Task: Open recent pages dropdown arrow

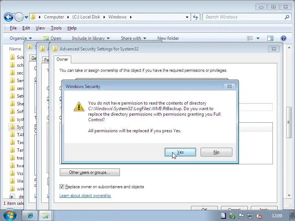Action: pyautogui.click(x=26, y=17)
